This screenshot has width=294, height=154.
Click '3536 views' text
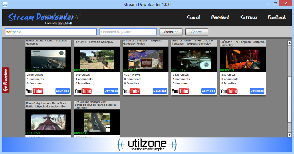(x=180, y=75)
